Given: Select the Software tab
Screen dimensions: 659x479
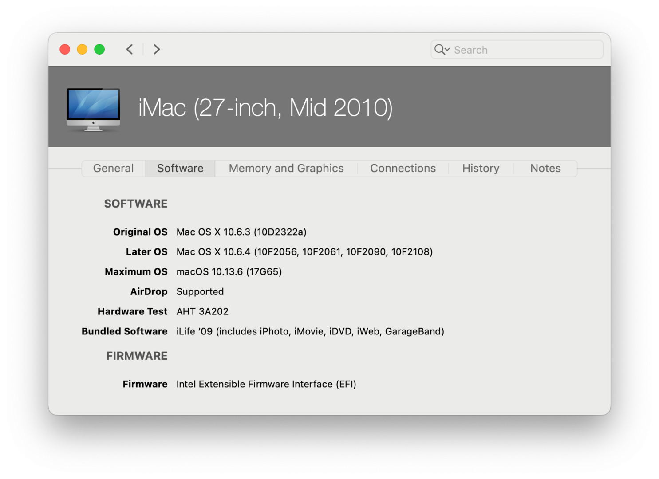Looking at the screenshot, I should [x=180, y=169].
